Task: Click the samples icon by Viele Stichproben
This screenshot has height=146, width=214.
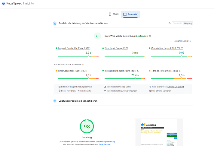Action: coord(150,87)
